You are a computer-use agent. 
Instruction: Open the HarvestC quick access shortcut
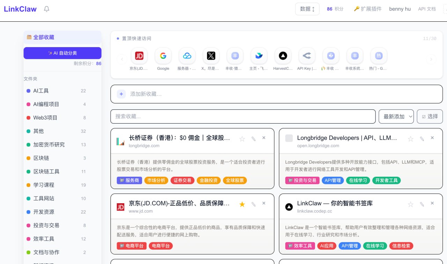pyautogui.click(x=283, y=56)
